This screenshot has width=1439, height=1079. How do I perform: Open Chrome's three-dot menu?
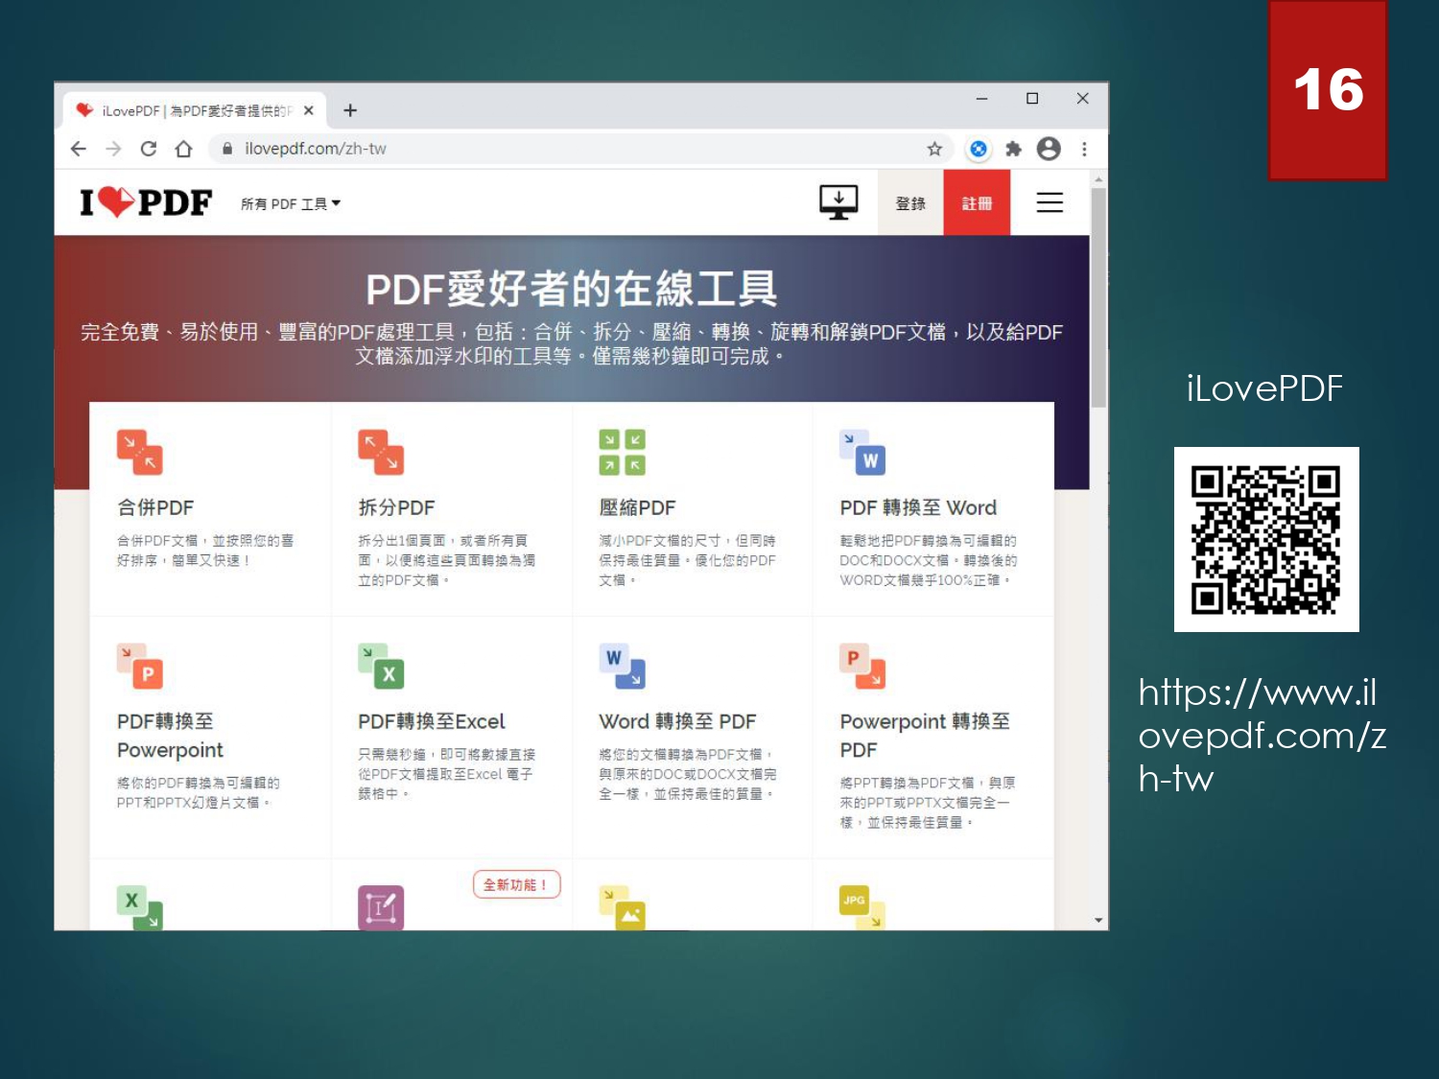1084,149
